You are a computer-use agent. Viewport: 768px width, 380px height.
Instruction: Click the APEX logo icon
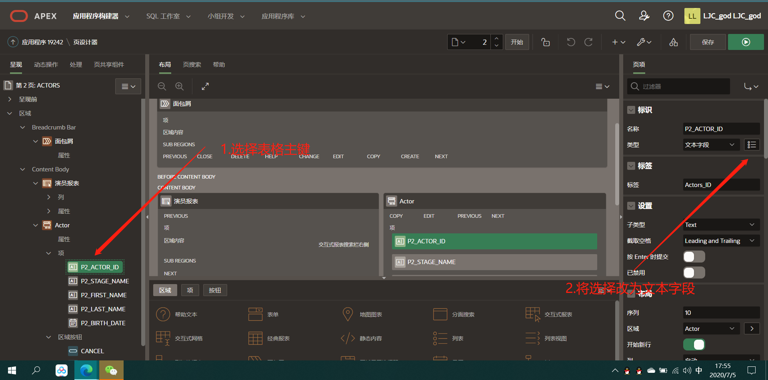[x=19, y=16]
